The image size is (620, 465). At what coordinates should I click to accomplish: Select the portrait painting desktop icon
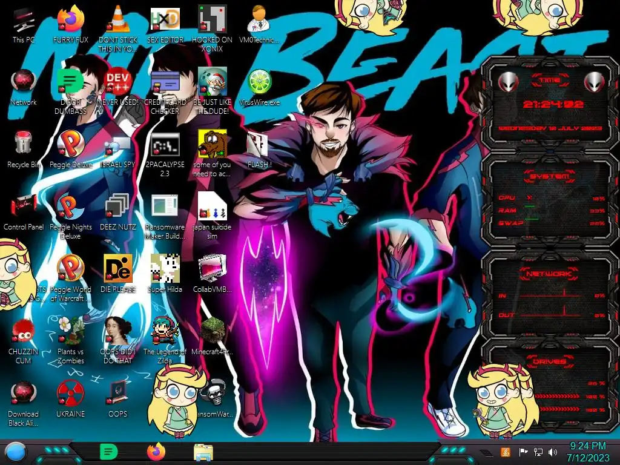[x=118, y=341]
